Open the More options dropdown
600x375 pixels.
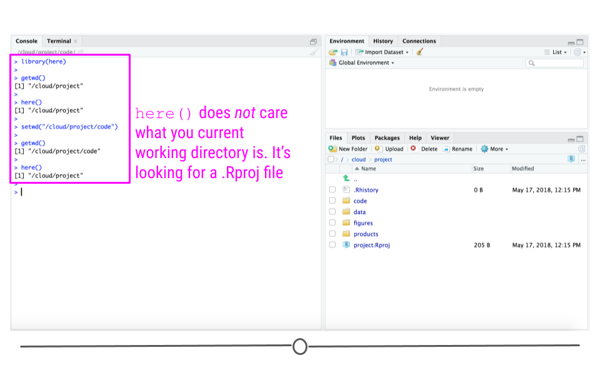click(x=495, y=149)
